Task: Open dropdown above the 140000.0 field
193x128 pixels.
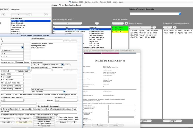Action: (x=29, y=68)
